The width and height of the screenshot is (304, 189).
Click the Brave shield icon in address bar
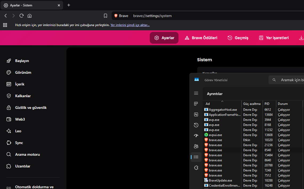[116, 16]
